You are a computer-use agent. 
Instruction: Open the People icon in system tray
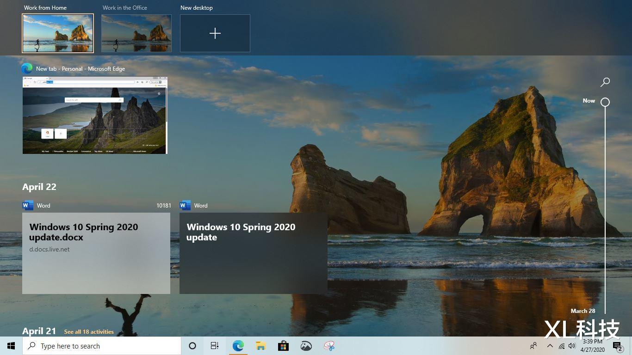click(x=533, y=346)
